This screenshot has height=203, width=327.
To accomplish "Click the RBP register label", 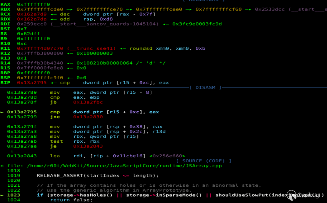I will (x=6, y=73).
